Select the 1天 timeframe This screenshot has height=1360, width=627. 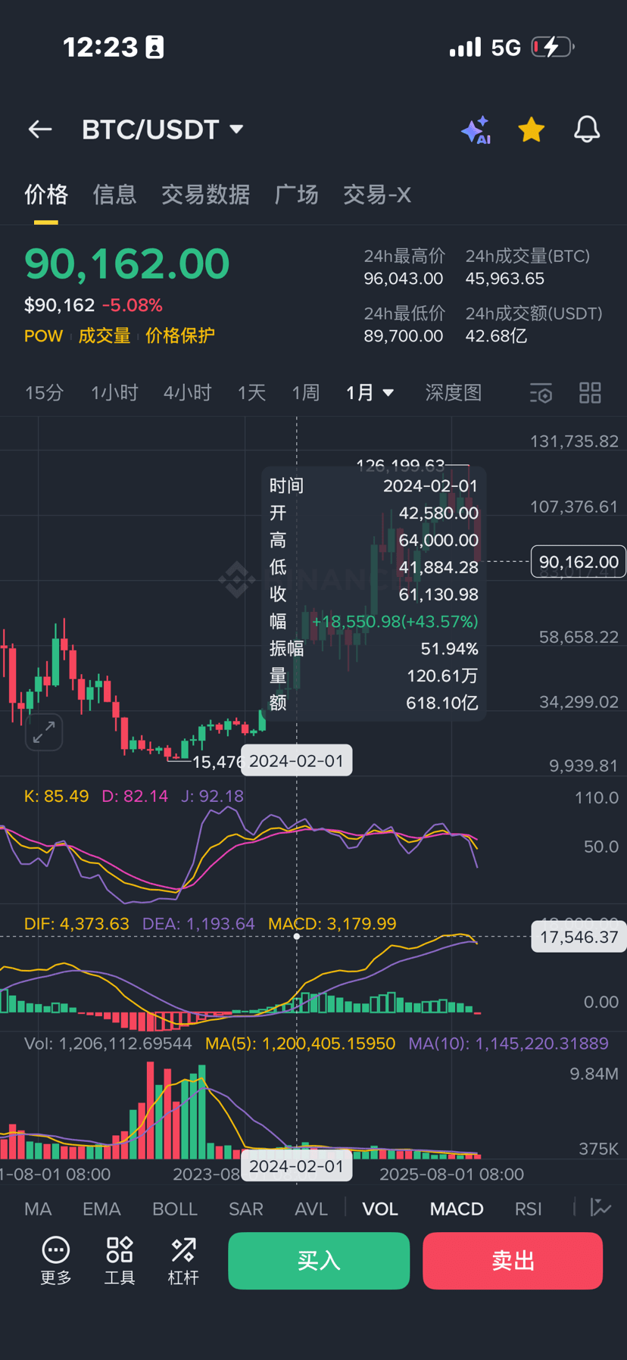[251, 392]
